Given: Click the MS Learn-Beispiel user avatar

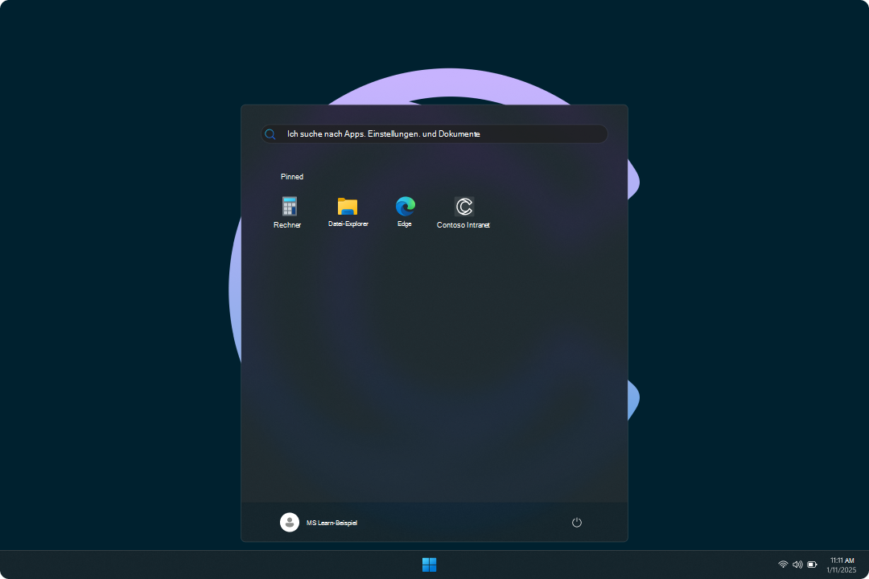Looking at the screenshot, I should pyautogui.click(x=290, y=522).
